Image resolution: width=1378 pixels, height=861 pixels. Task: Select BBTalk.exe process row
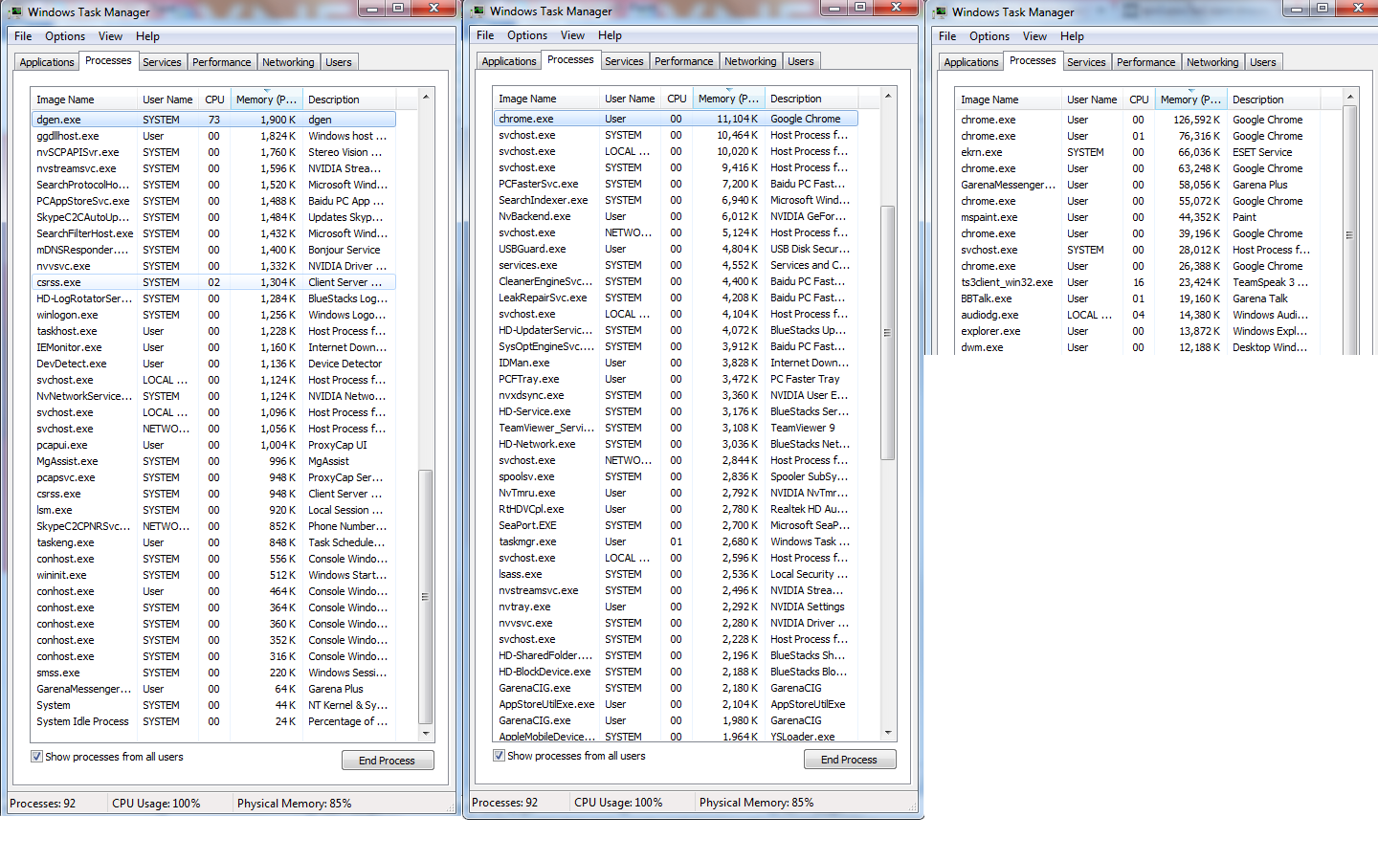pyautogui.click(x=1138, y=298)
